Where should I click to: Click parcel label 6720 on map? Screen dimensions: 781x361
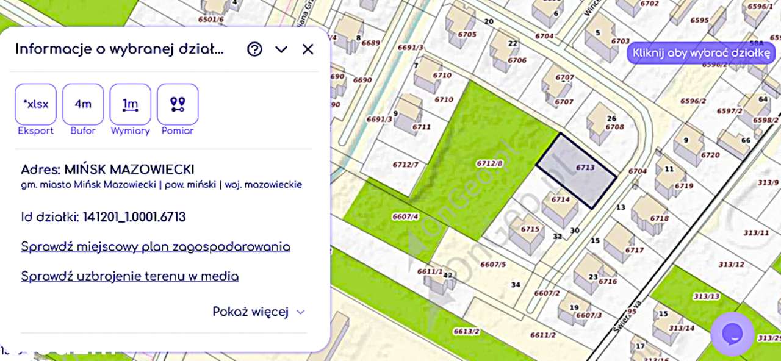point(710,155)
